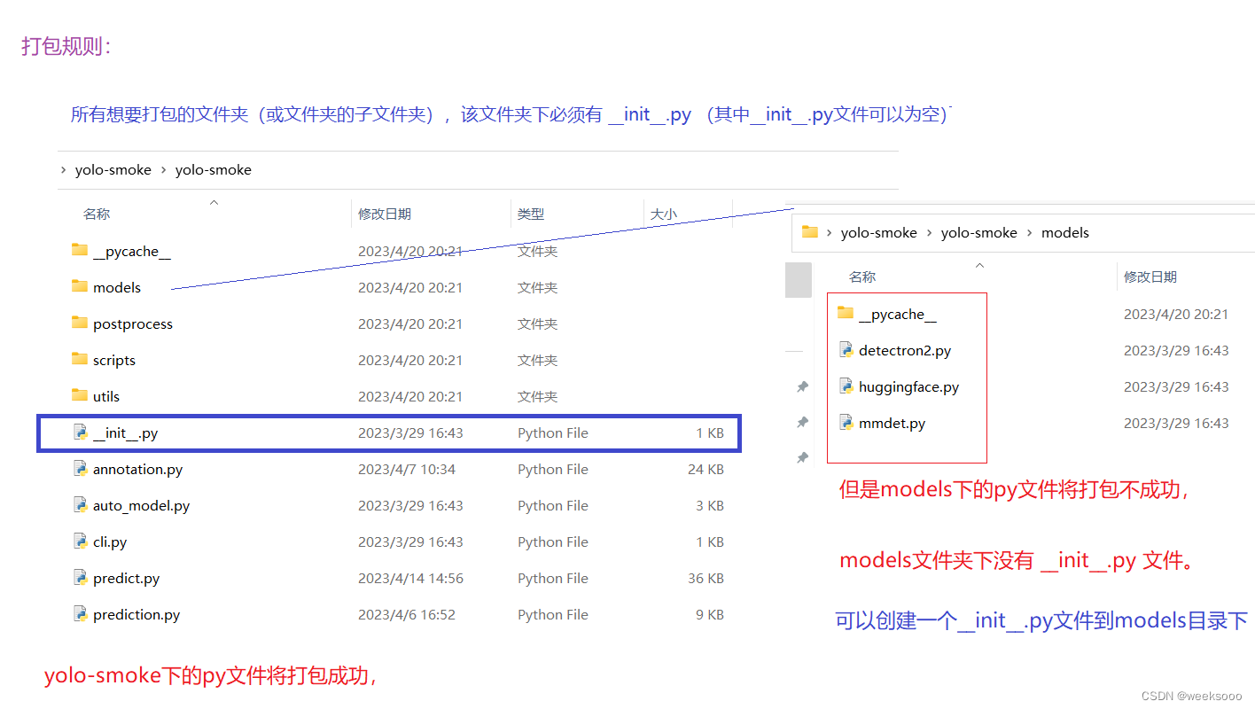The height and width of the screenshot is (709, 1255).
Task: Select the huggingface.py file name
Action: click(908, 386)
